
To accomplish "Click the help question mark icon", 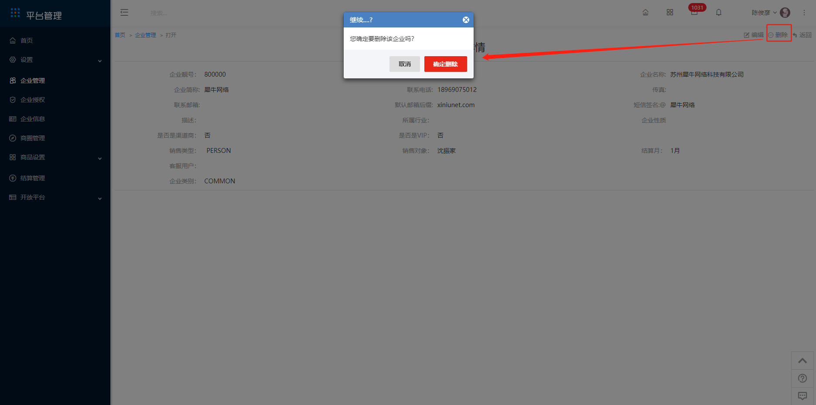I will pyautogui.click(x=802, y=378).
